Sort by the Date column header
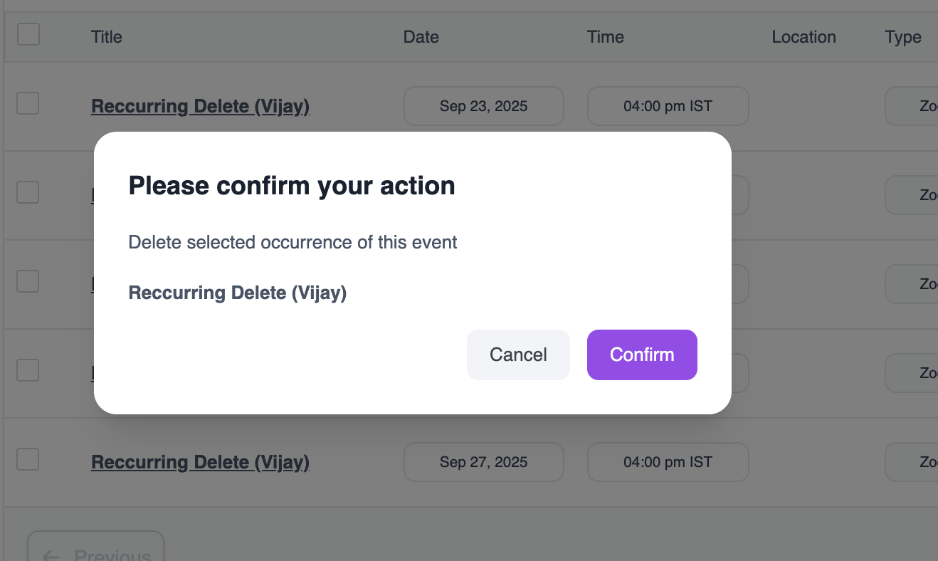938x561 pixels. click(421, 36)
